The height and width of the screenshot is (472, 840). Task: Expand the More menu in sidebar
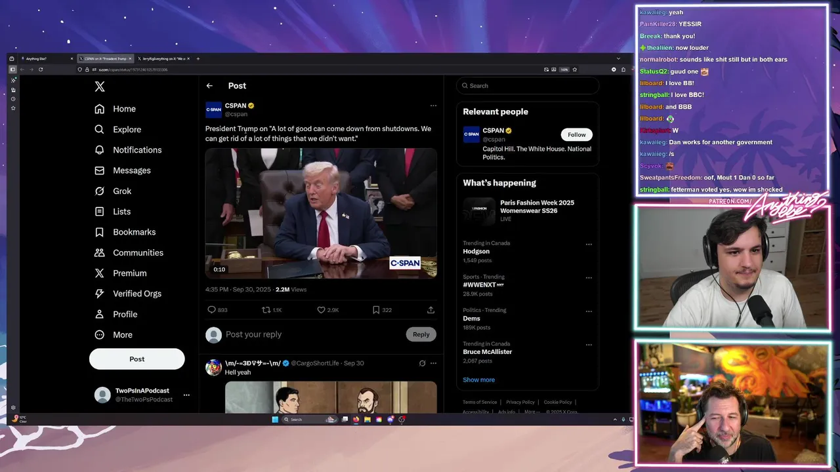click(x=114, y=334)
